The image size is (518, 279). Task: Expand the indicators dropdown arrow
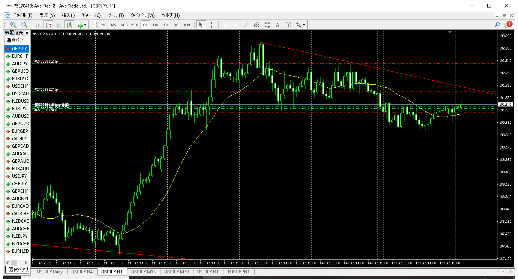coord(85,25)
